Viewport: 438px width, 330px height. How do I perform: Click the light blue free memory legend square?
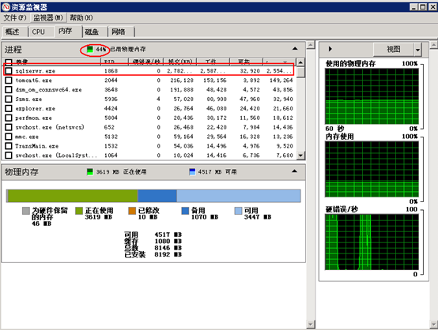[x=238, y=211]
